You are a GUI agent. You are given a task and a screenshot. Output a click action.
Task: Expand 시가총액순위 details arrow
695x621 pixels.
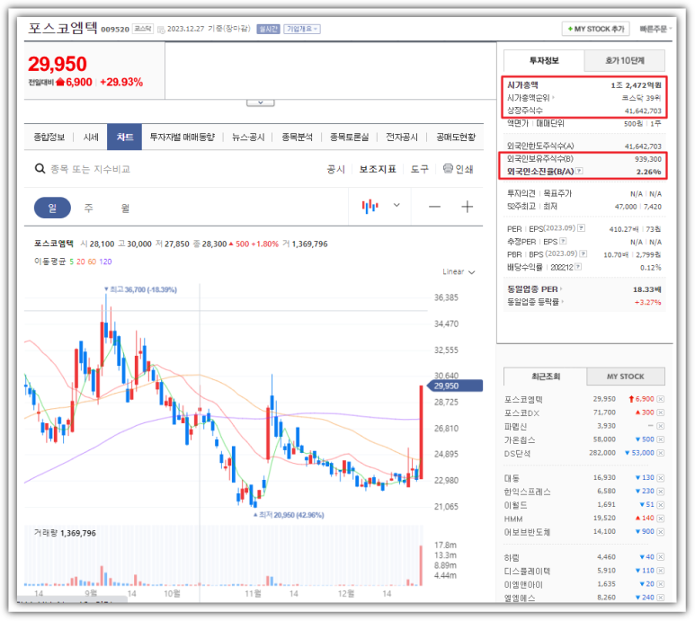(554, 97)
